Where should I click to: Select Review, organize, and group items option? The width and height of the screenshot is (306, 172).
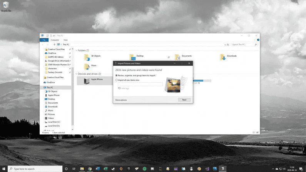tap(117, 75)
